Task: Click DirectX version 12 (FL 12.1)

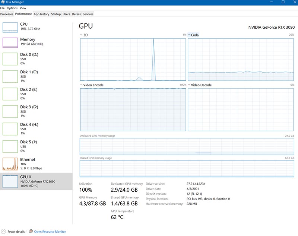Action: coord(194,194)
